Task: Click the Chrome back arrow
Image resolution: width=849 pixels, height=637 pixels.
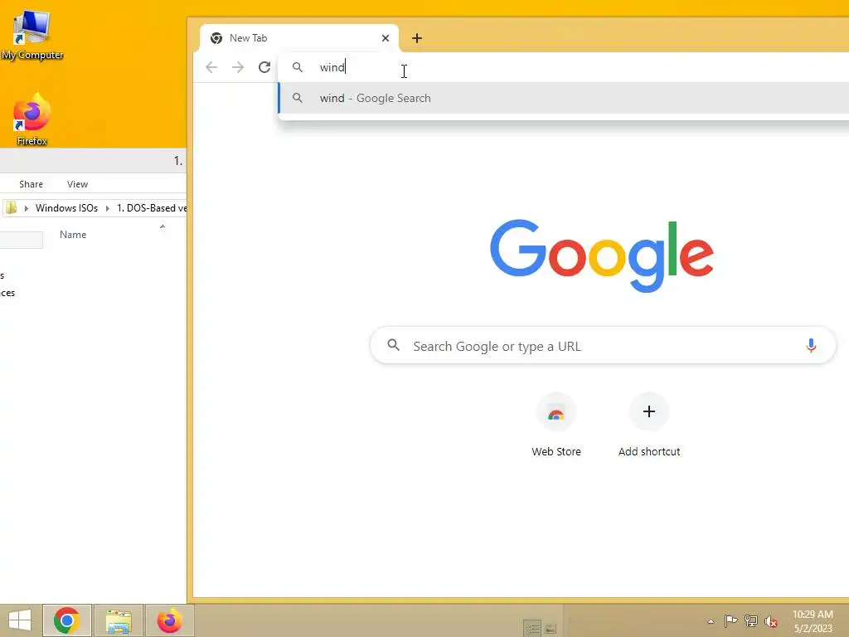Action: [x=211, y=67]
